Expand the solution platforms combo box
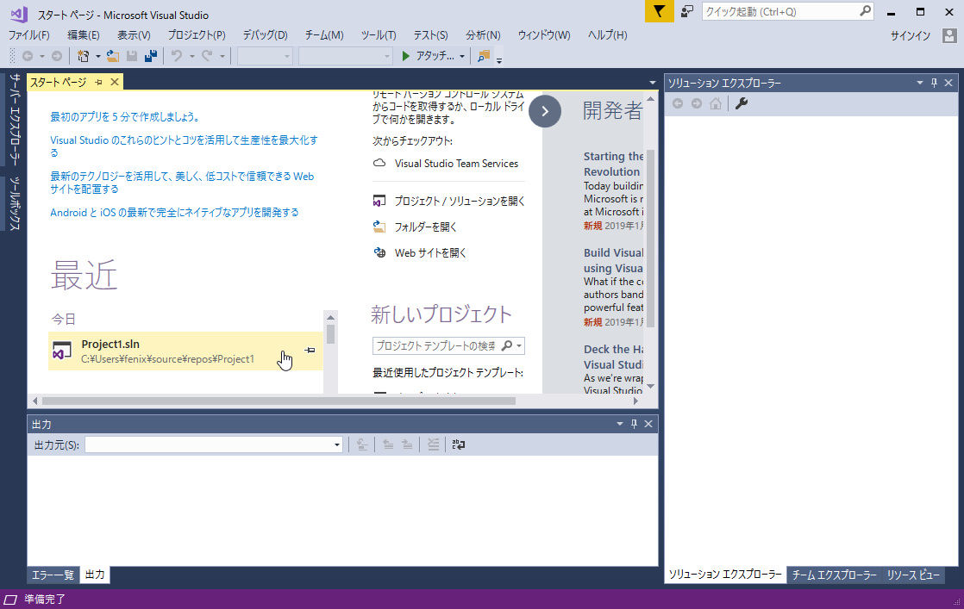Image resolution: width=964 pixels, height=609 pixels. tap(346, 57)
